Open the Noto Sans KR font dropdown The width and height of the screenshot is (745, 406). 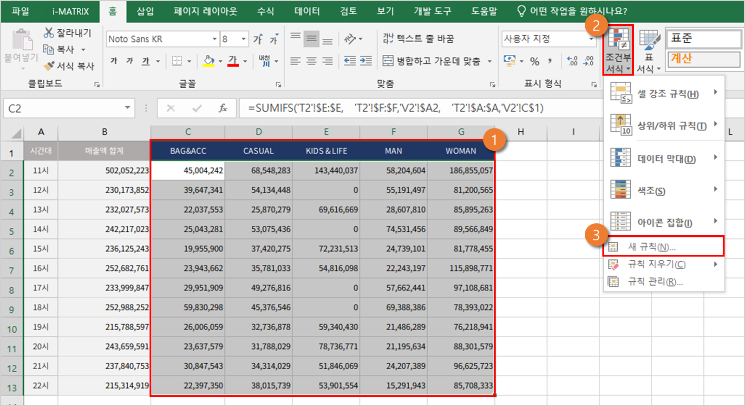(x=214, y=39)
